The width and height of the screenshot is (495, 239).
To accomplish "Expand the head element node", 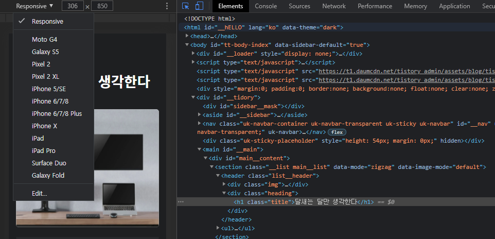I will click(187, 36).
